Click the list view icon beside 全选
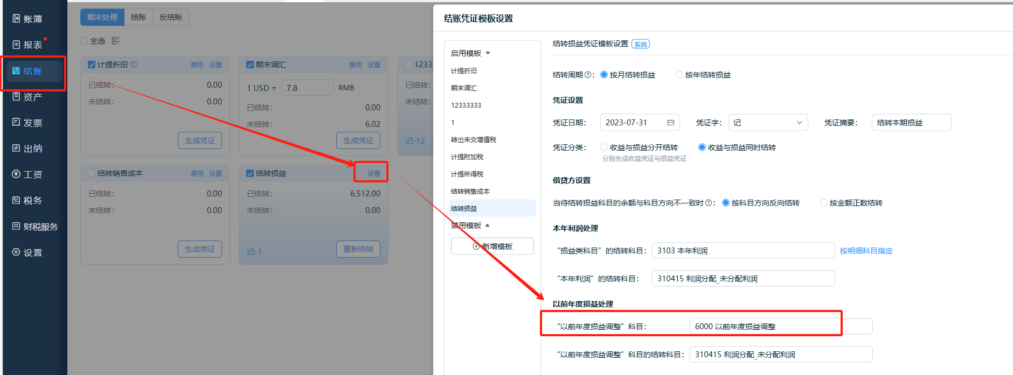The image size is (1013, 375). (116, 41)
